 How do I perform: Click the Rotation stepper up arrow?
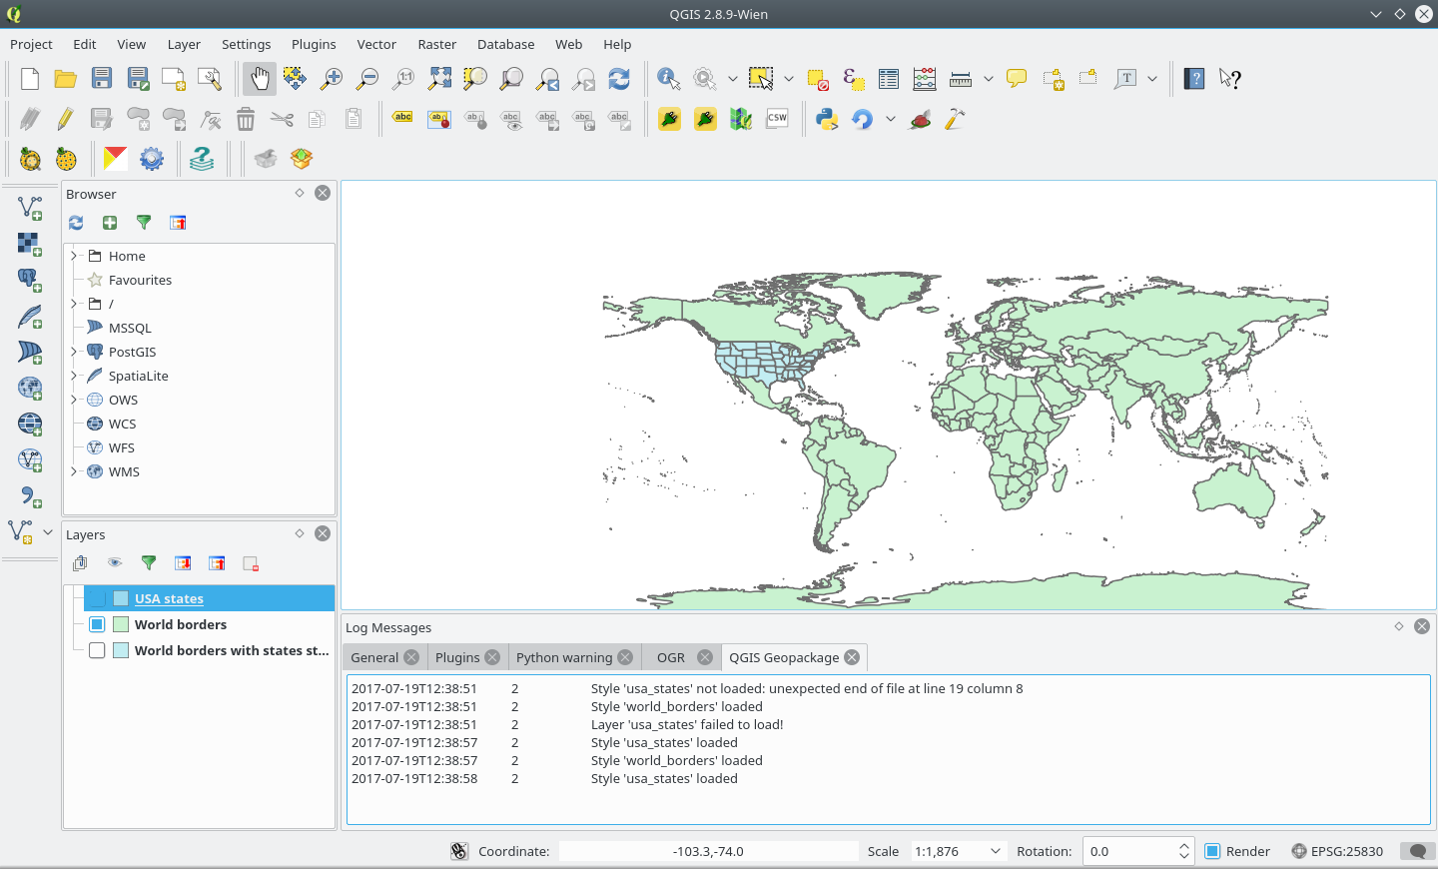coord(1184,845)
